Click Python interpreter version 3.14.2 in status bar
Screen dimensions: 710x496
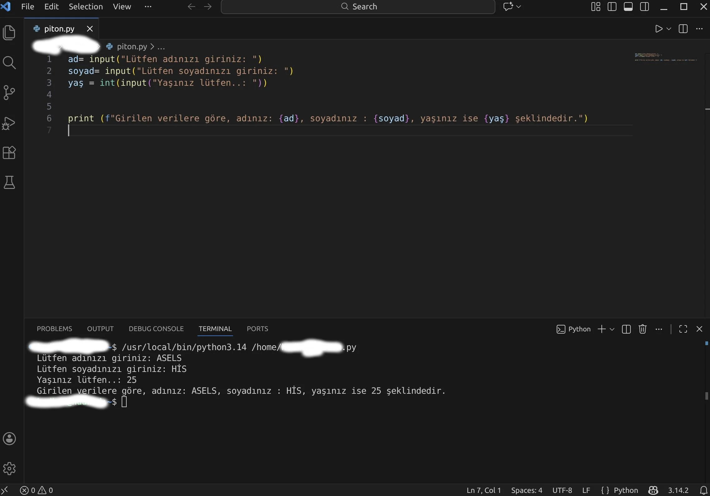[678, 490]
